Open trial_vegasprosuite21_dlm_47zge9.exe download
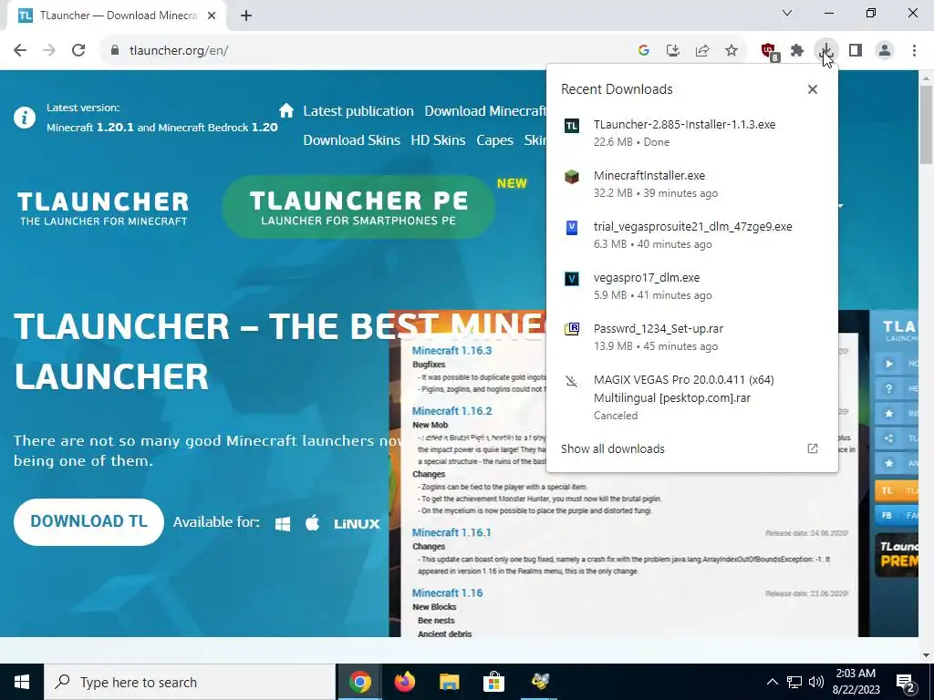This screenshot has height=700, width=934. 691,235
